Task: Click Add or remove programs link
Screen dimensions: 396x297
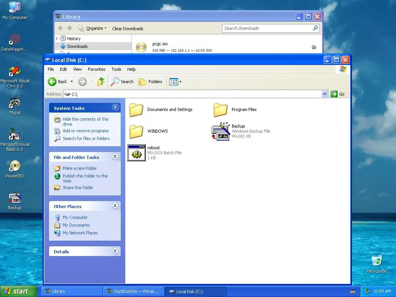Action: pos(85,131)
